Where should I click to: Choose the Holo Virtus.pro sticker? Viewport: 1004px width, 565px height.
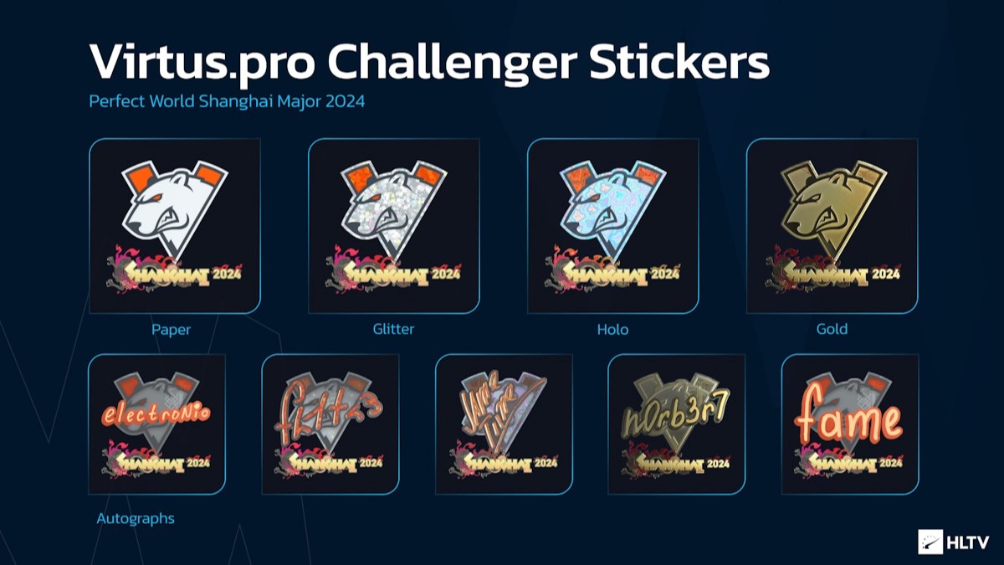613,226
